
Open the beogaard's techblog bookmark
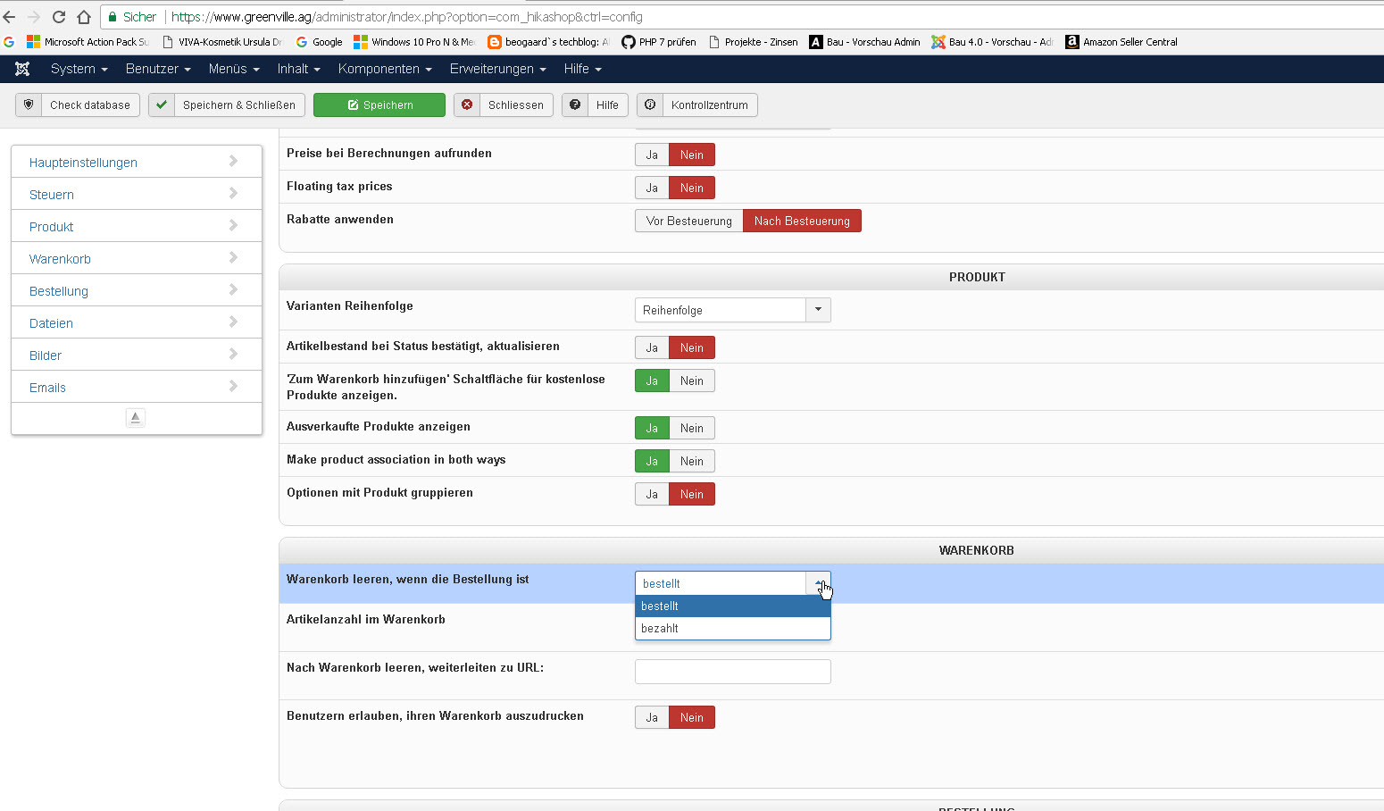(x=548, y=42)
